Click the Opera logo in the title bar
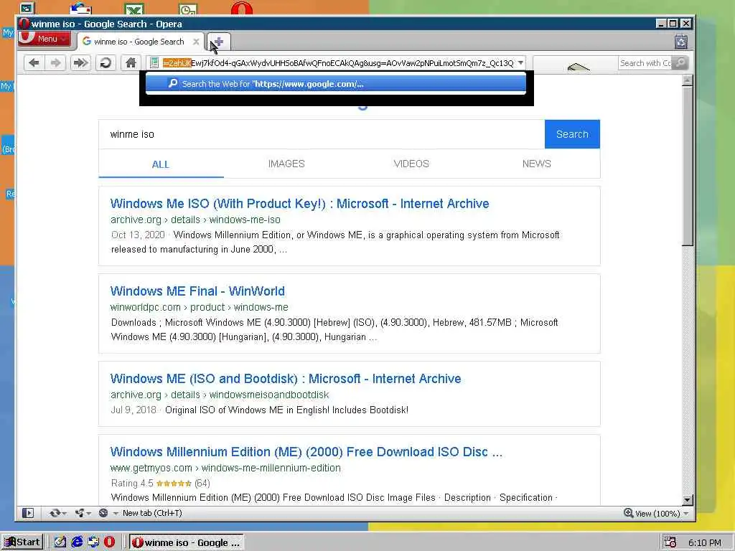 24,24
